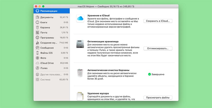Image resolution: width=212 pixels, height=108 pixels.
Task: Click the Корзина trash icon in sidebar
Action: coord(37,28)
